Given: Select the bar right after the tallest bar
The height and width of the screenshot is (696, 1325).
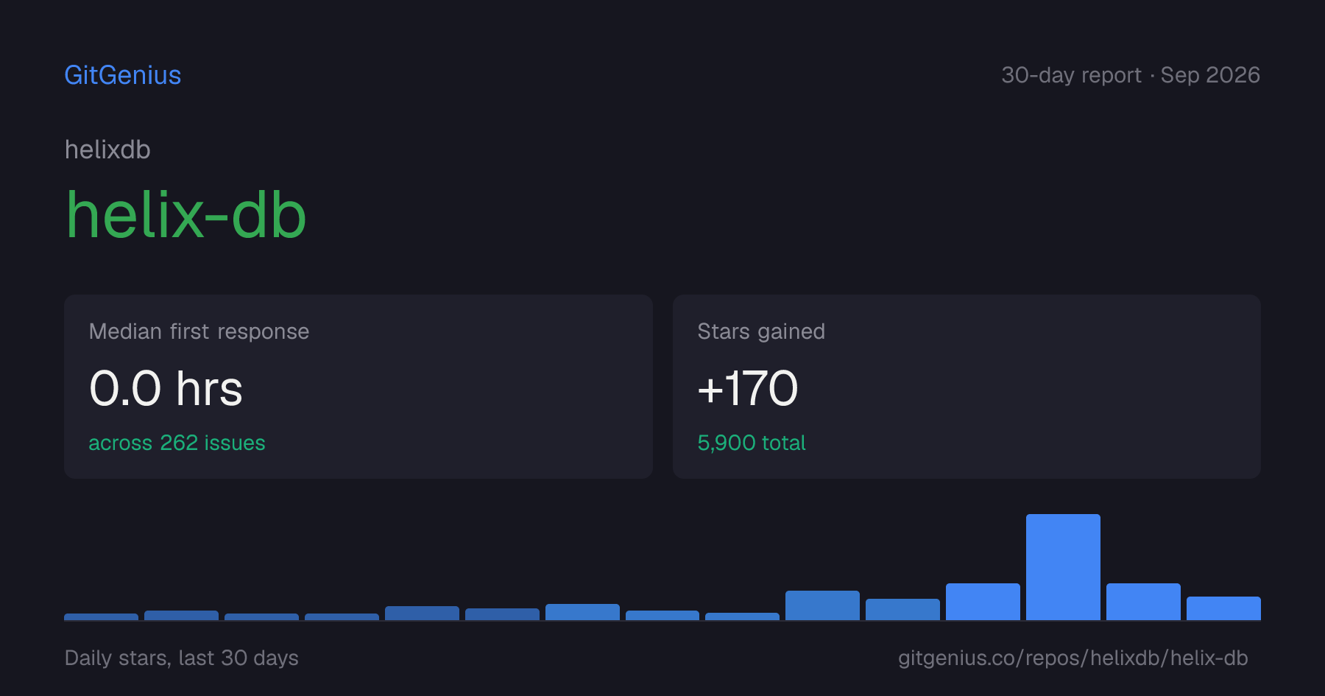Looking at the screenshot, I should [x=1143, y=602].
